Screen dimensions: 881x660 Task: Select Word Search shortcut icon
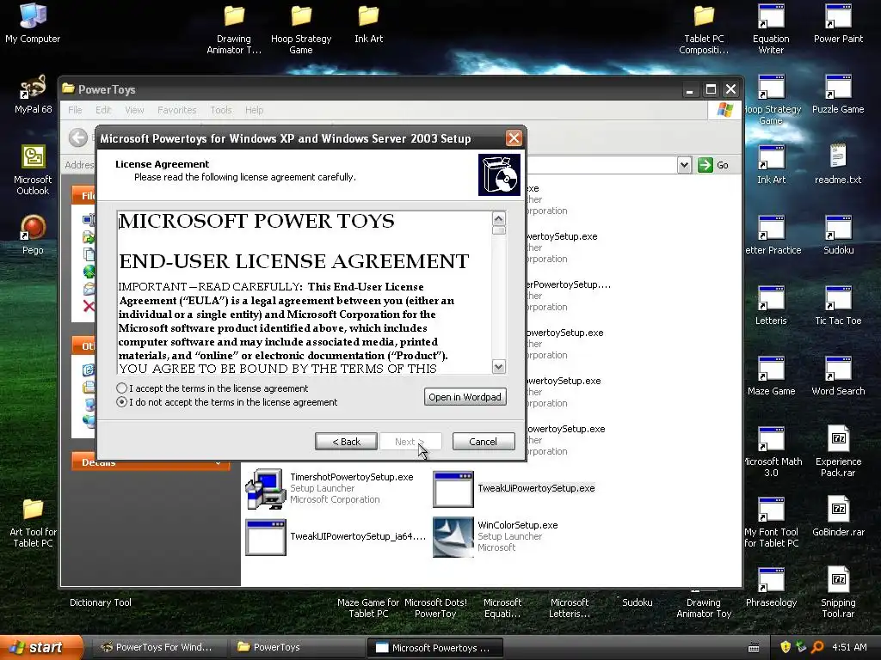click(838, 368)
